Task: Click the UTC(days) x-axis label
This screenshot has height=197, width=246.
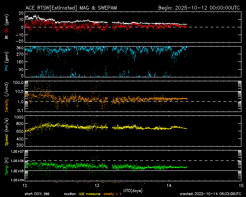Action: pyautogui.click(x=133, y=190)
